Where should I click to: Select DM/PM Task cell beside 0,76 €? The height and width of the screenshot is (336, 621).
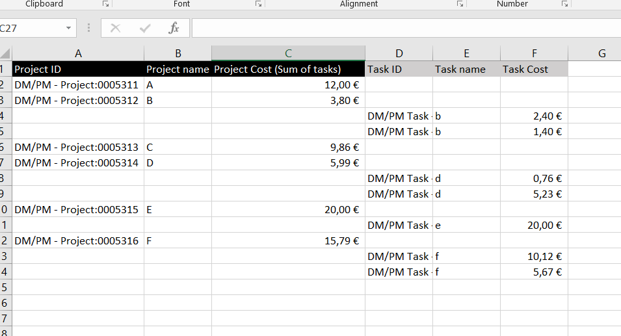click(x=399, y=178)
